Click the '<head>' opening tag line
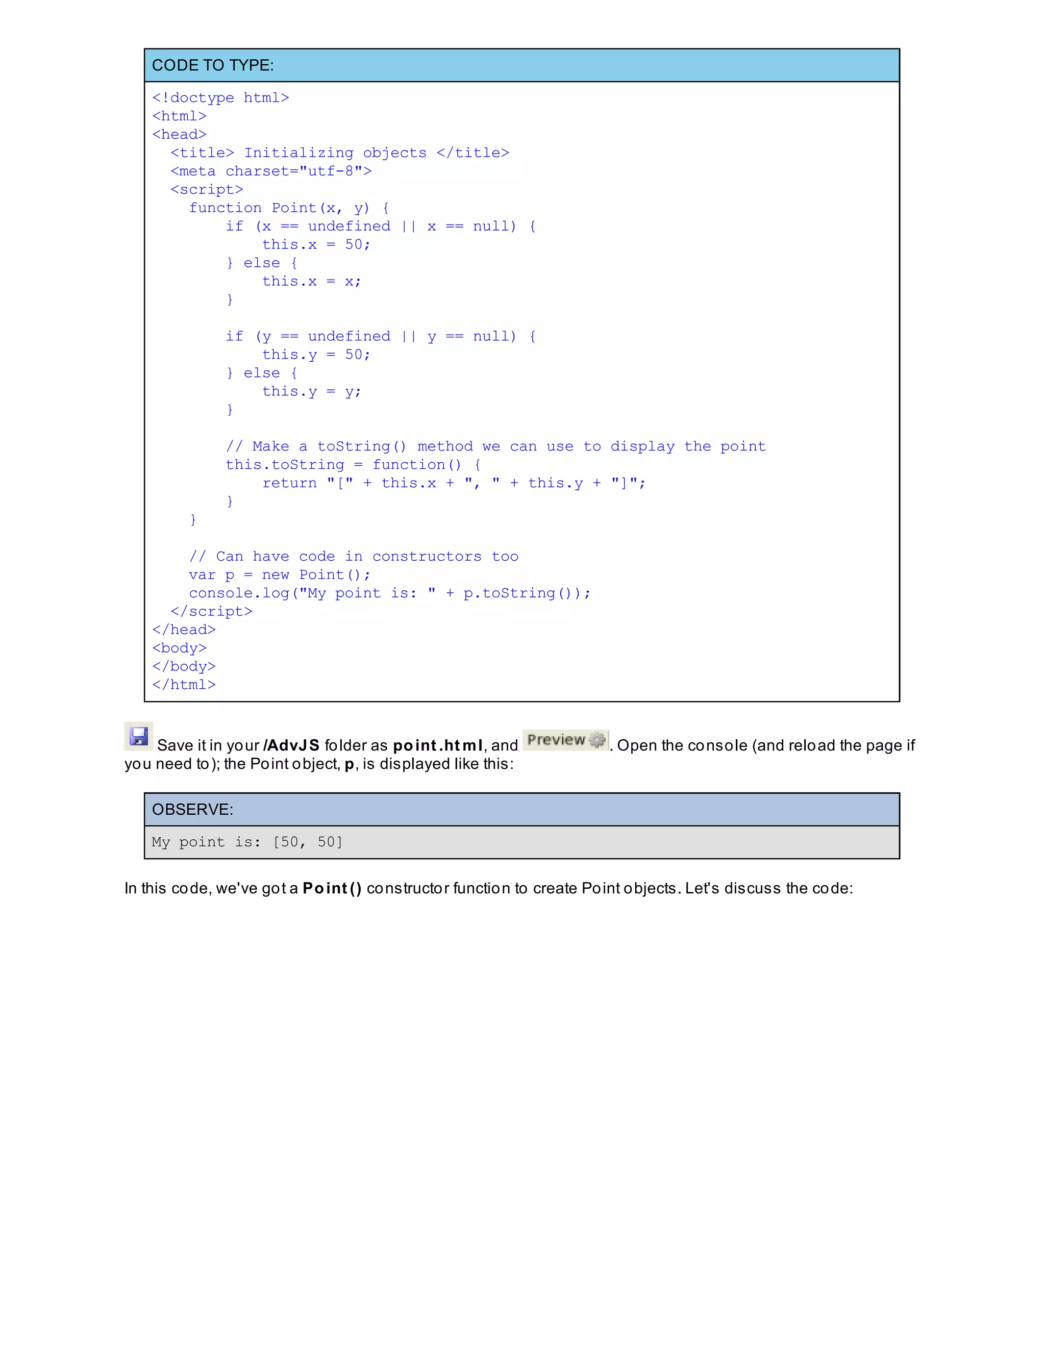Image resolution: width=1045 pixels, height=1352 pixels. click(180, 134)
